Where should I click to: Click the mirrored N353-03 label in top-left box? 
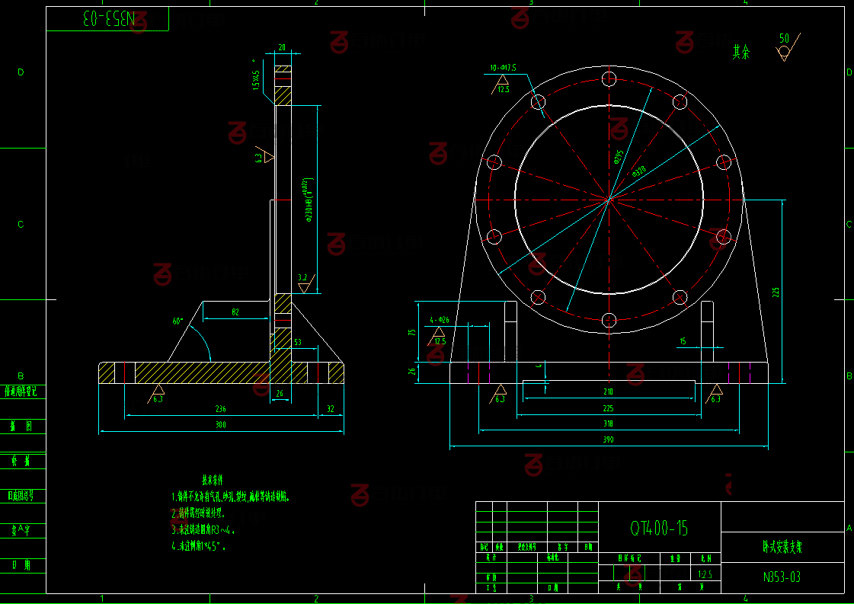[x=107, y=20]
